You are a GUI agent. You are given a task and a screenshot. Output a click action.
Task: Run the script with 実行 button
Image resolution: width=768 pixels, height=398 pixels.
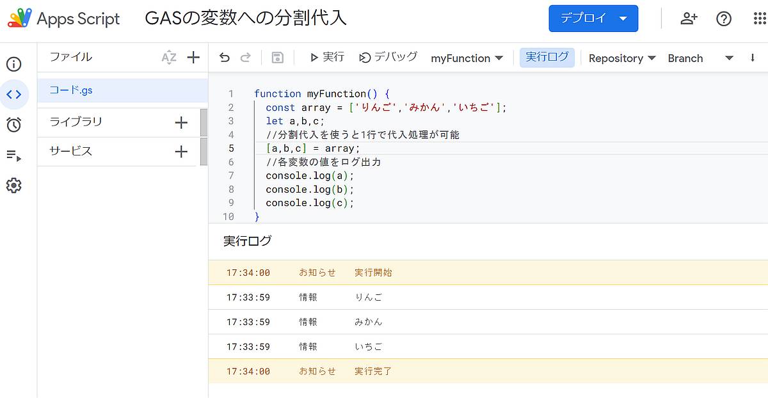pos(327,58)
